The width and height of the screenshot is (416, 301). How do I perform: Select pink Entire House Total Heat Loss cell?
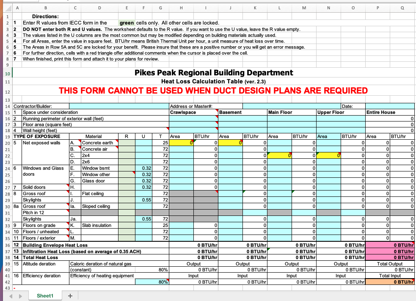390,257
